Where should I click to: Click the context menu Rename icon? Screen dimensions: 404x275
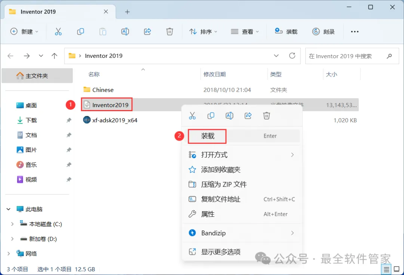pos(229,116)
